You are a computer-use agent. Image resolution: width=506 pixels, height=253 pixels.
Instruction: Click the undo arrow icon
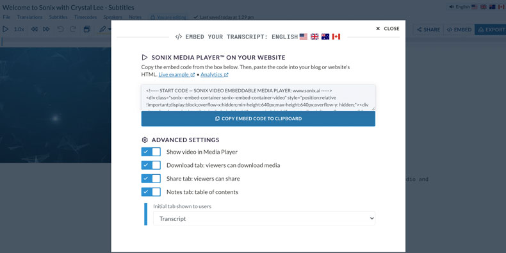[x=60, y=29]
